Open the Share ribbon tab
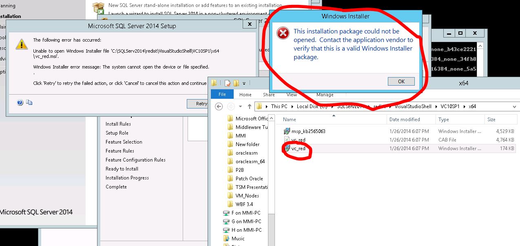Image resolution: width=520 pixels, height=246 pixels. (x=269, y=95)
